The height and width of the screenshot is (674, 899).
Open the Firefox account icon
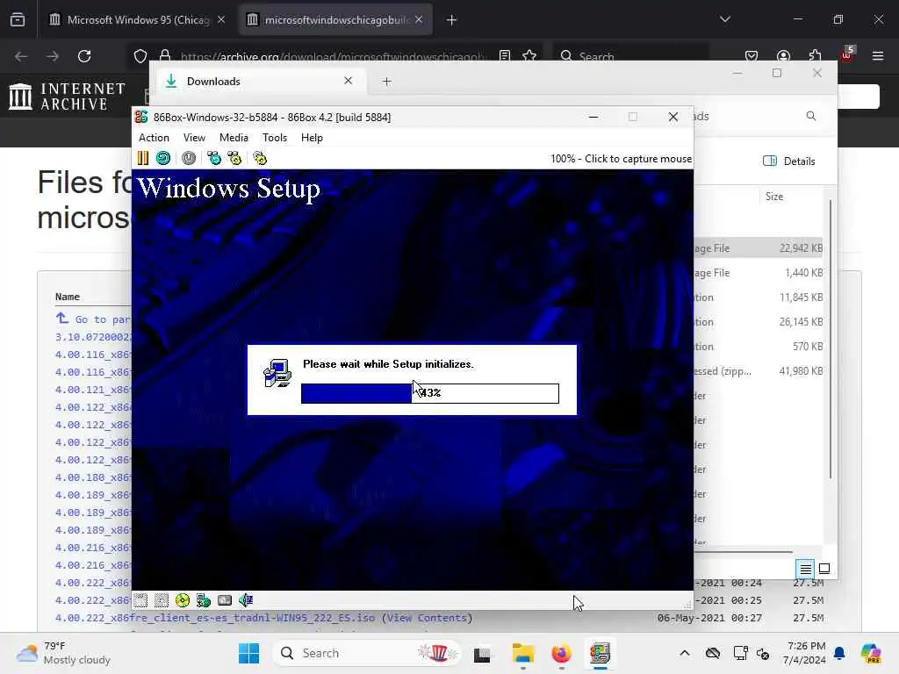click(784, 56)
